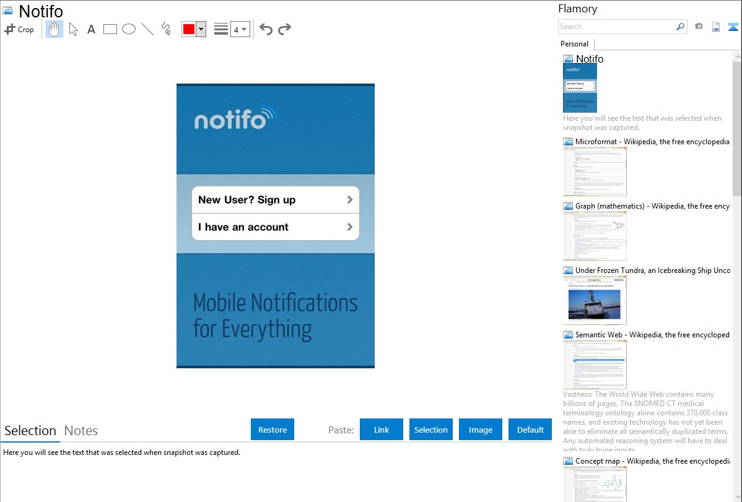Click the icon beside Microformat list entry
Viewport: 742px width, 502px height.
pyautogui.click(x=568, y=142)
